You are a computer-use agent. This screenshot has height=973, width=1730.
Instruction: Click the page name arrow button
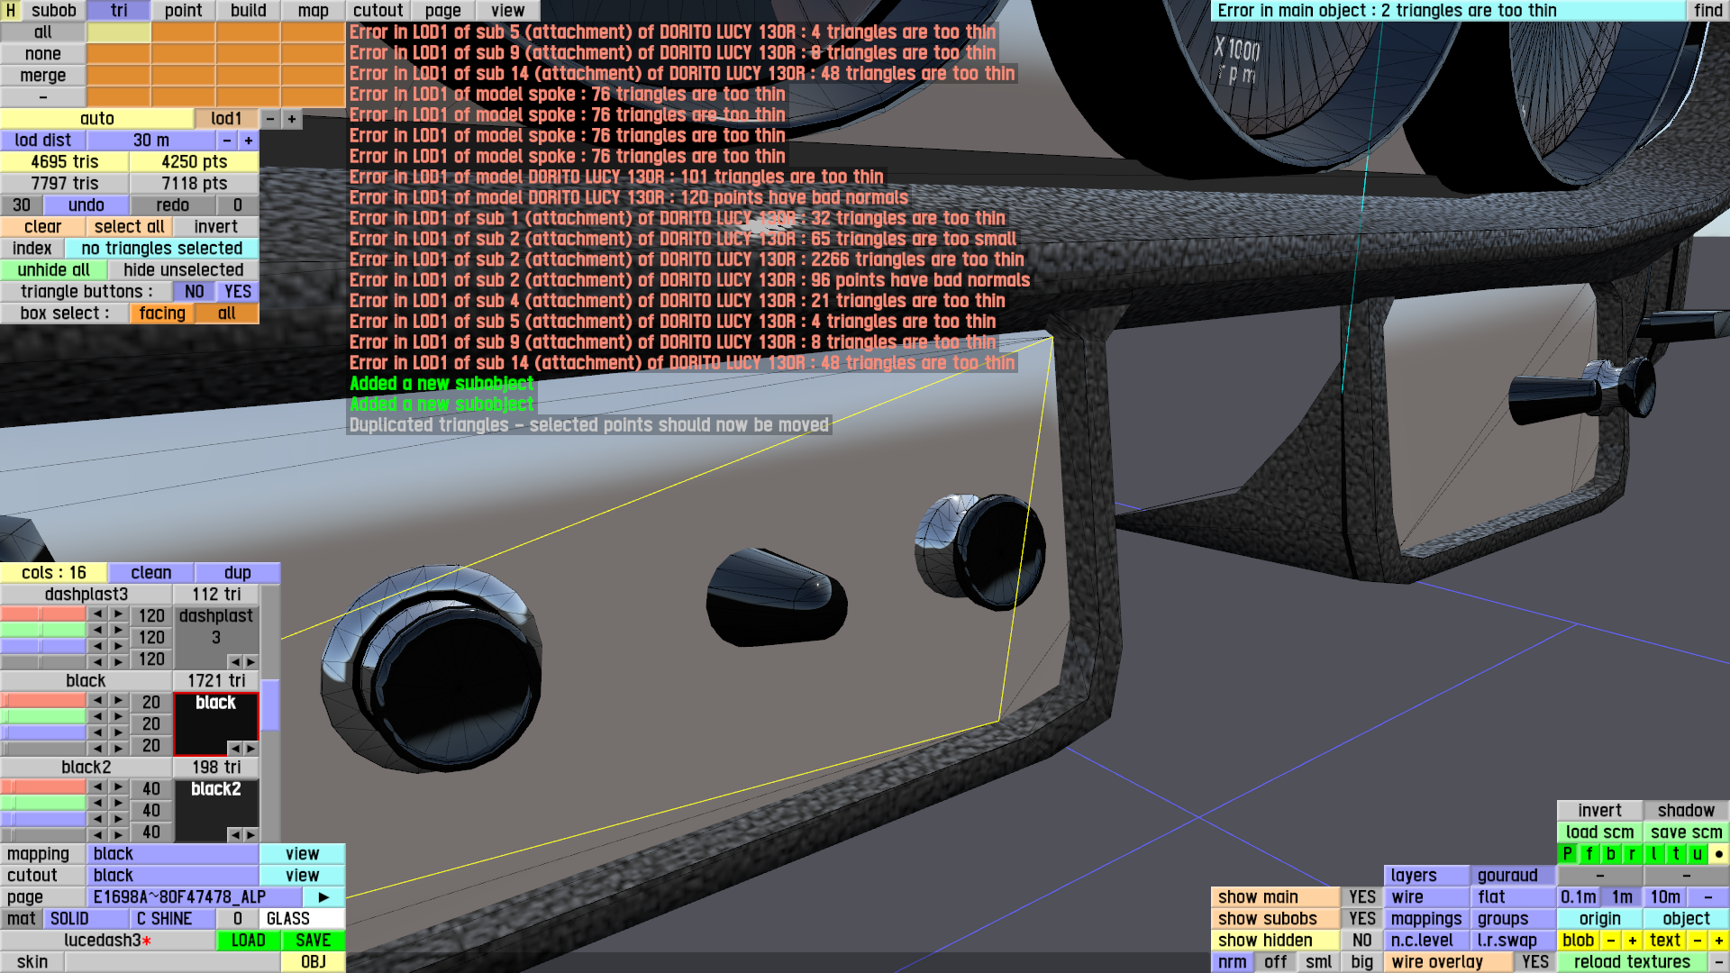click(x=323, y=897)
